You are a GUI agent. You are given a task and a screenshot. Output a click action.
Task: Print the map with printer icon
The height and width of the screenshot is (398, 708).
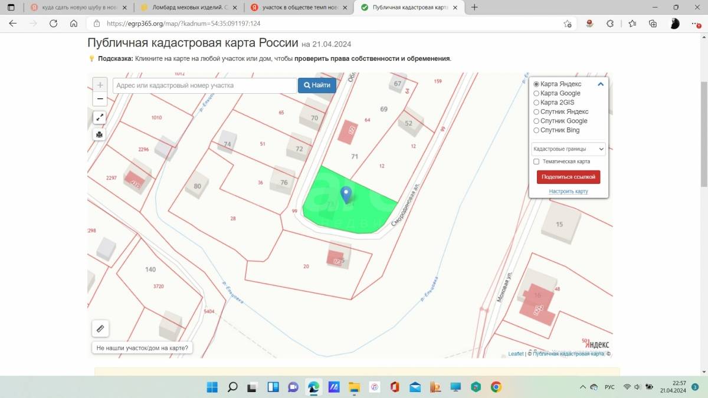coord(100,134)
